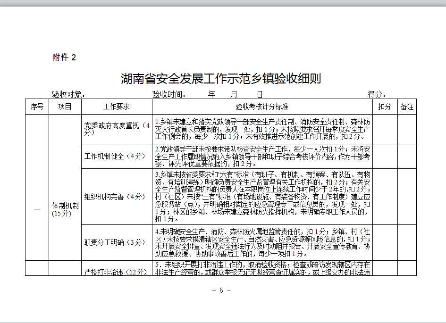Select the '备注' column header cell
Screen dimensions: 446x323
pyautogui.click(x=407, y=107)
